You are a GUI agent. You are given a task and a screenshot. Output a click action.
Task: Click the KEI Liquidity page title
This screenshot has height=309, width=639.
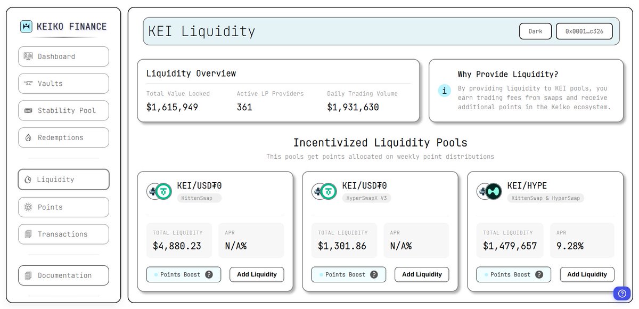point(202,31)
